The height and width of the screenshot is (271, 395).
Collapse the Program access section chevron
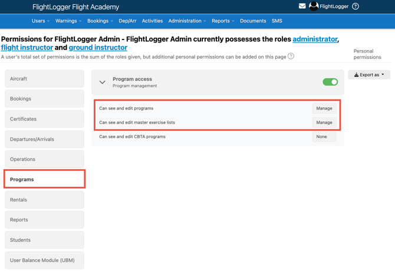click(x=103, y=82)
